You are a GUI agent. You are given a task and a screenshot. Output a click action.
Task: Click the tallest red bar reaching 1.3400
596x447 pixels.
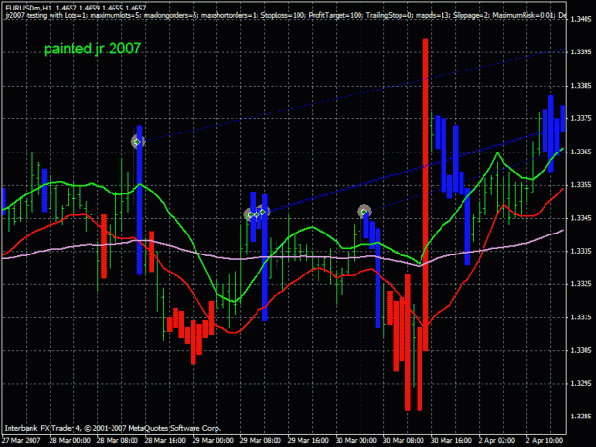click(x=425, y=194)
